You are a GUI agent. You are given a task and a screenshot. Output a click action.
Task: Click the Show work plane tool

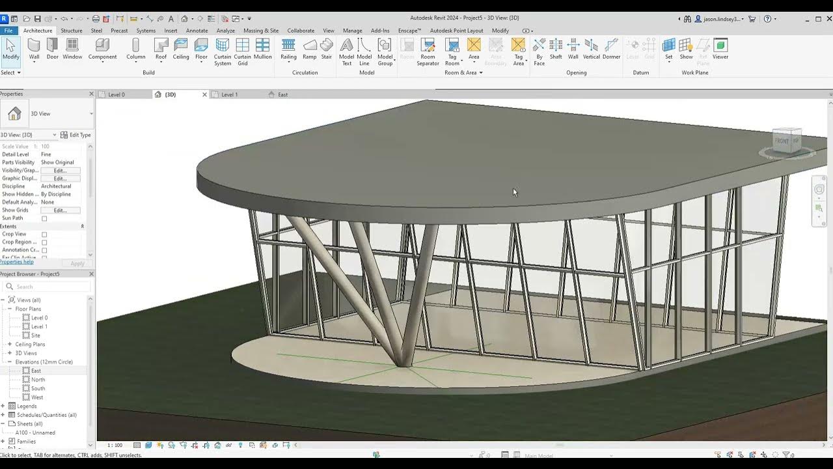[x=686, y=49]
